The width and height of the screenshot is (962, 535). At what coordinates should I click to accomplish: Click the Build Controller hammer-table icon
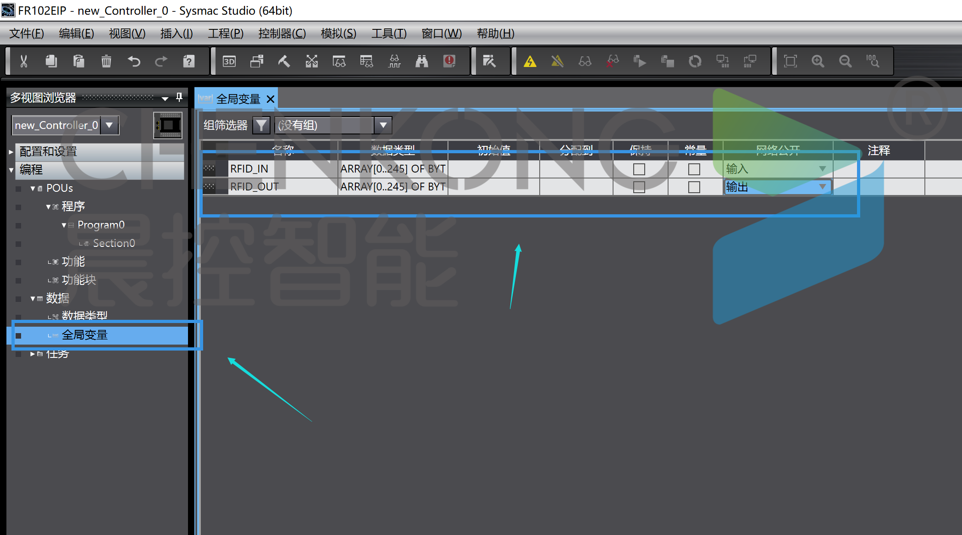point(490,61)
